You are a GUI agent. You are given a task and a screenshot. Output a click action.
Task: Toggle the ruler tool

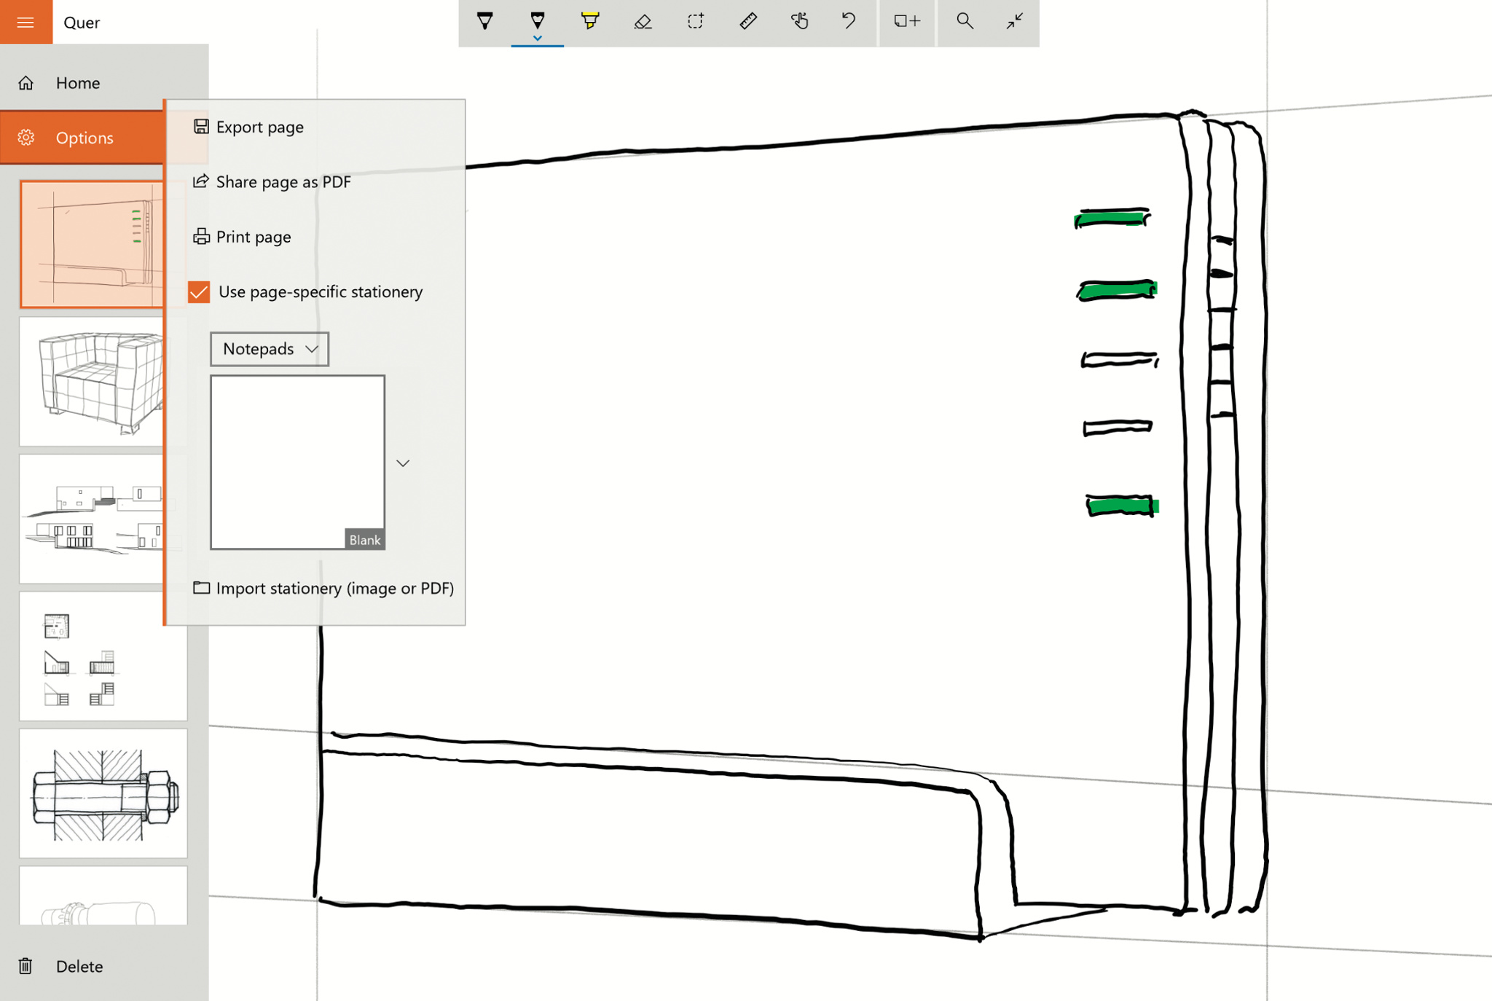(x=748, y=21)
